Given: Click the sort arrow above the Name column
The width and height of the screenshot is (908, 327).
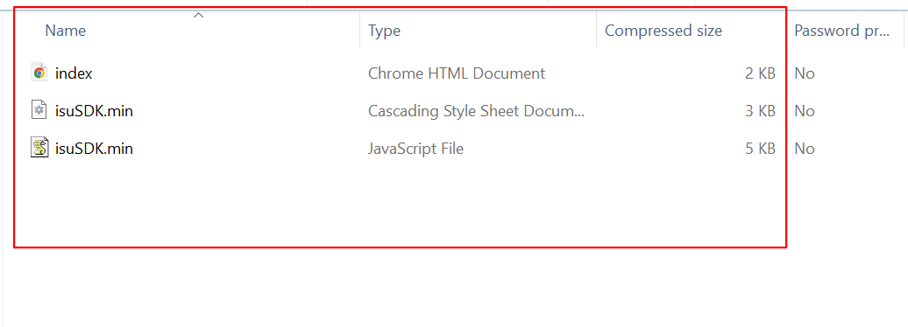Looking at the screenshot, I should [x=198, y=15].
